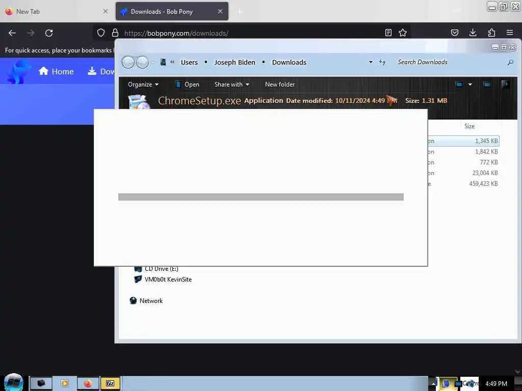The width and height of the screenshot is (522, 391).
Task: Open a new Firefox tab
Action: tap(240, 12)
